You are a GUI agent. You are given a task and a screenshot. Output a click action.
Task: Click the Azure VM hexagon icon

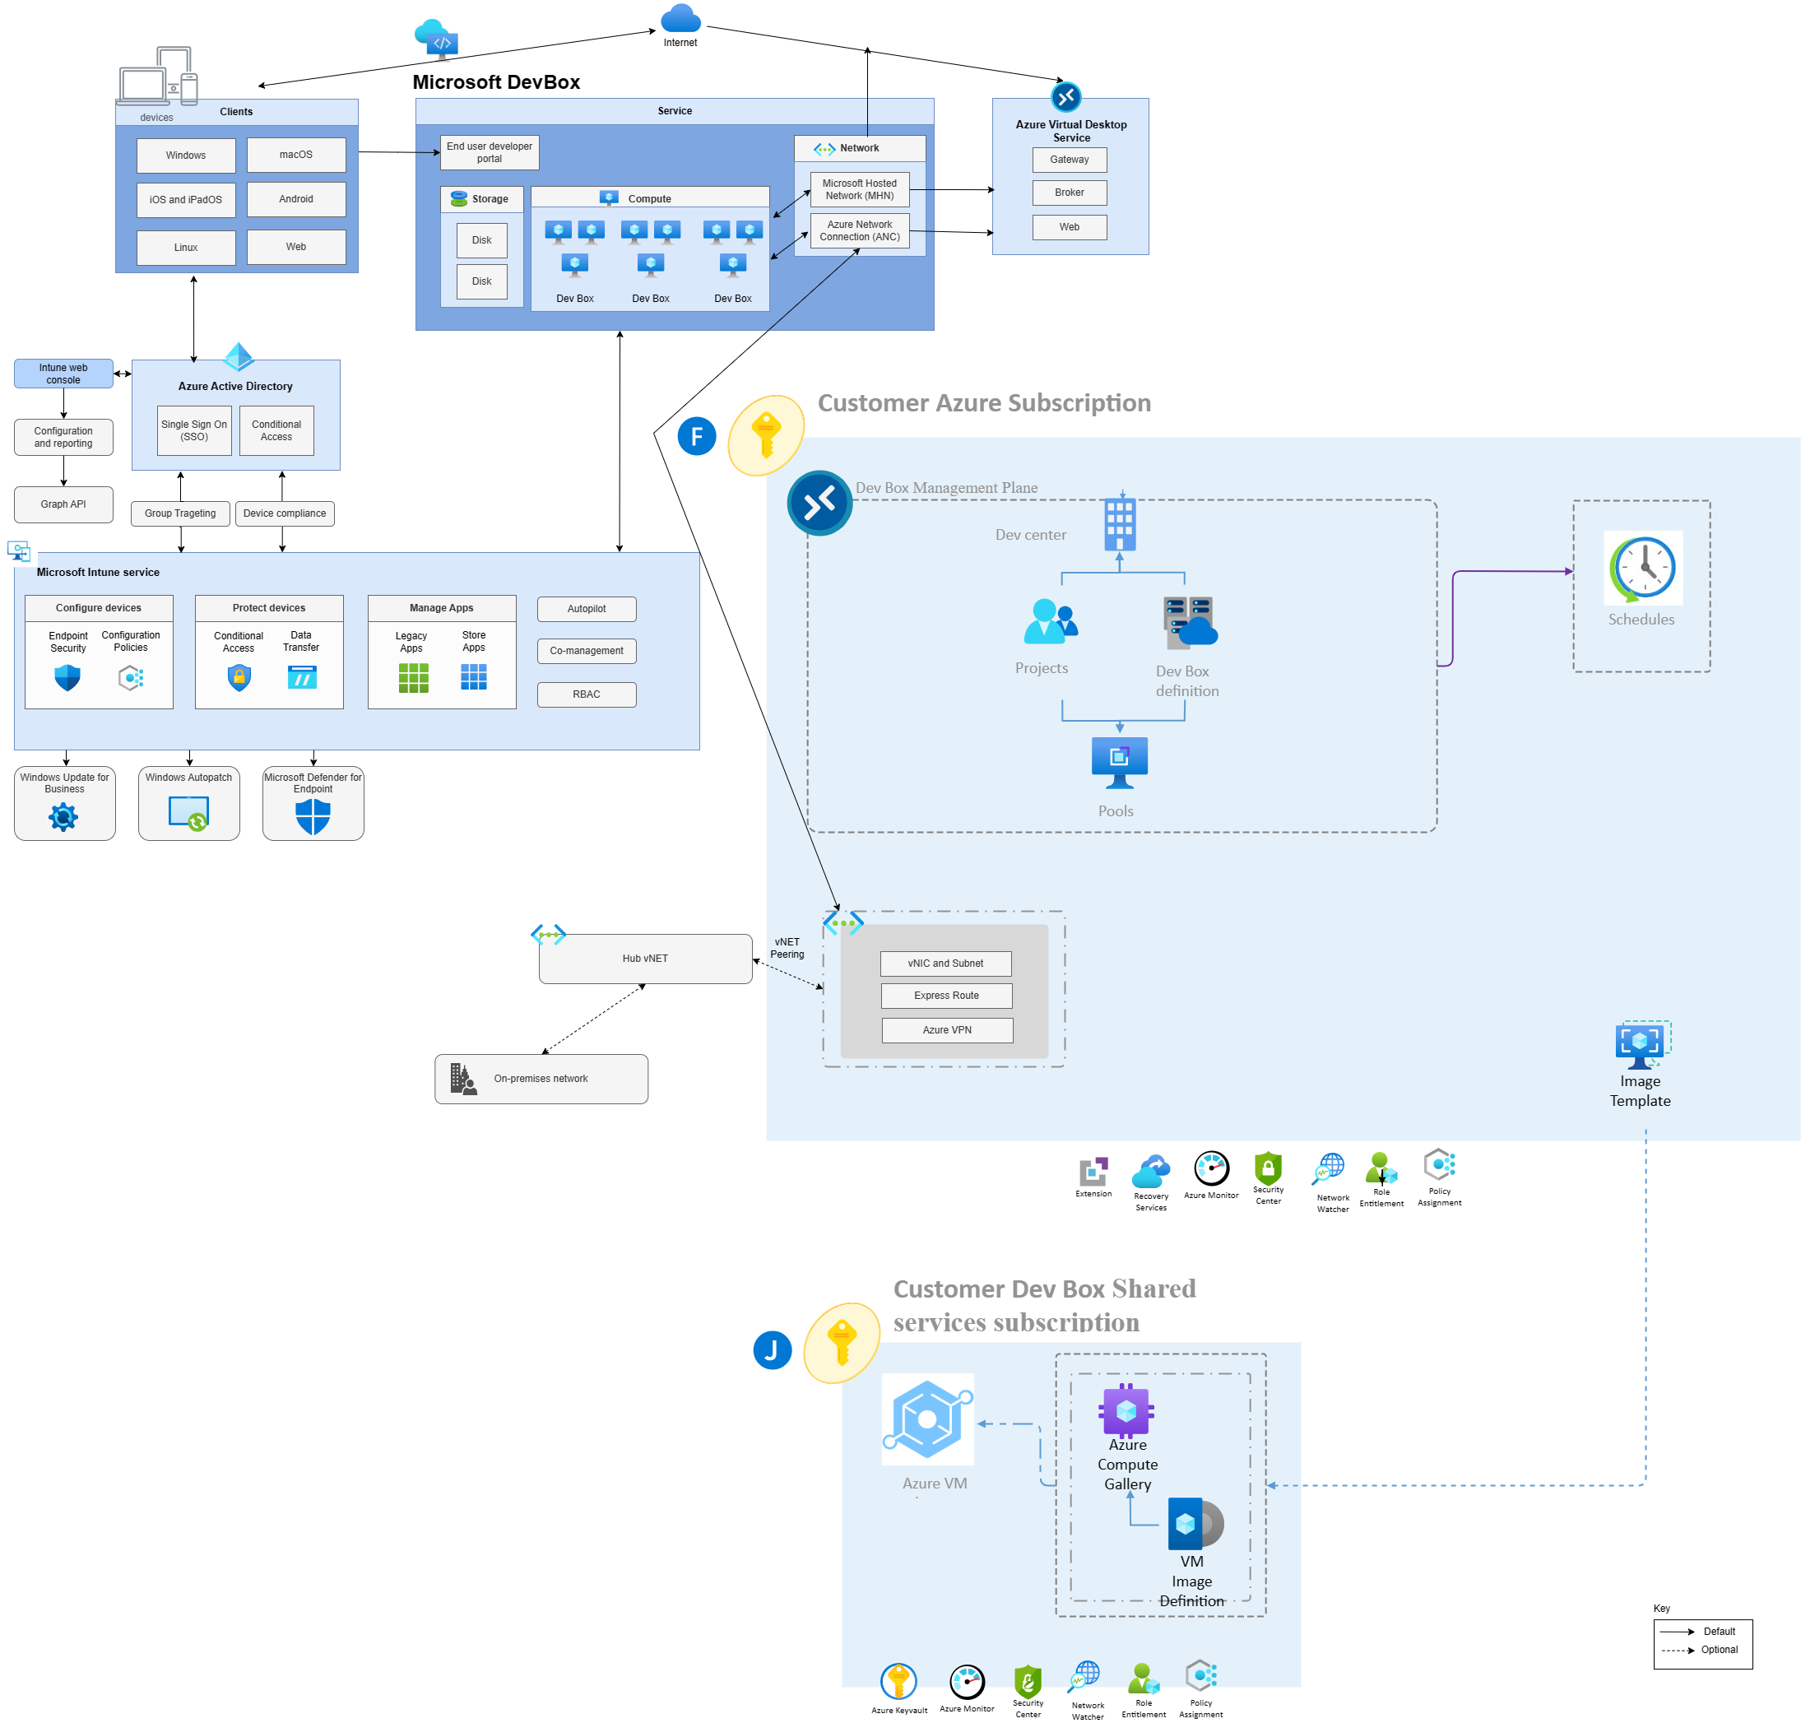pos(926,1419)
